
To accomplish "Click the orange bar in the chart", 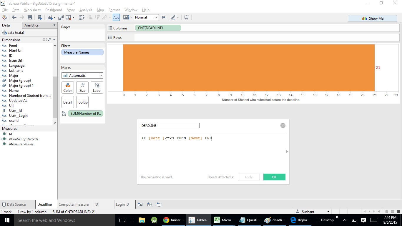I will 249,68.
